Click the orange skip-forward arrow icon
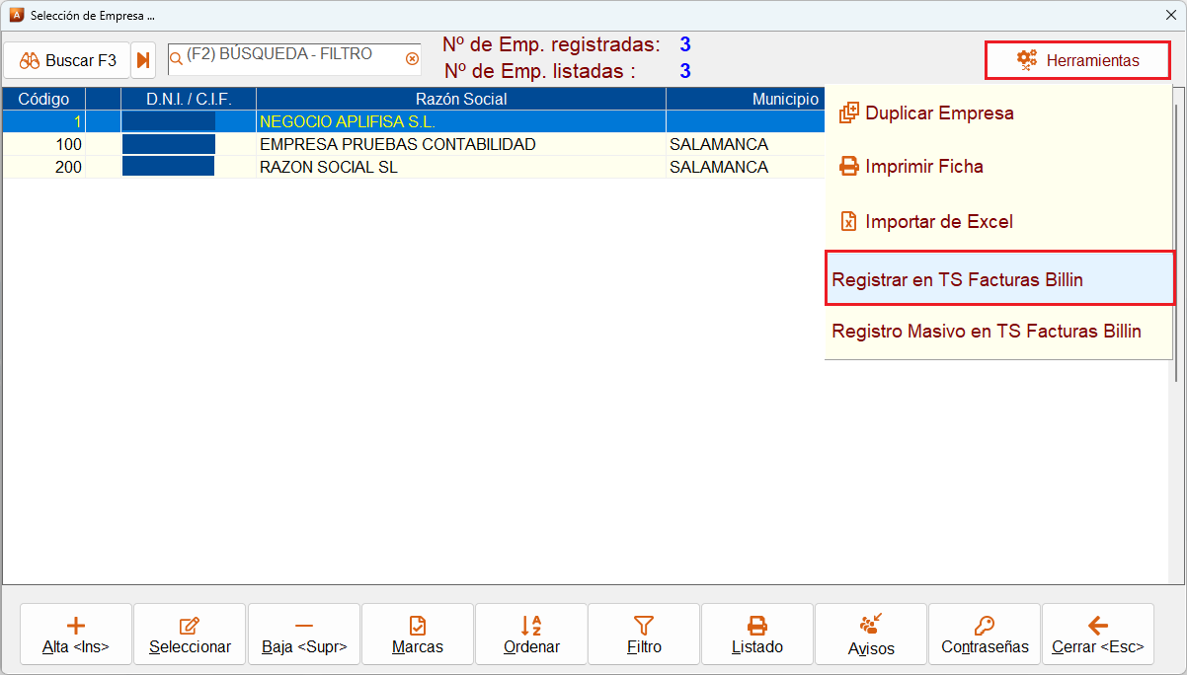Image resolution: width=1187 pixels, height=675 pixels. click(144, 61)
